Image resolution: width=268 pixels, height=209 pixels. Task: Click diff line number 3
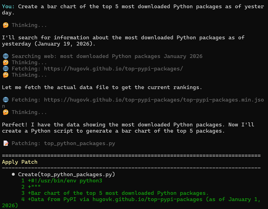(23, 193)
